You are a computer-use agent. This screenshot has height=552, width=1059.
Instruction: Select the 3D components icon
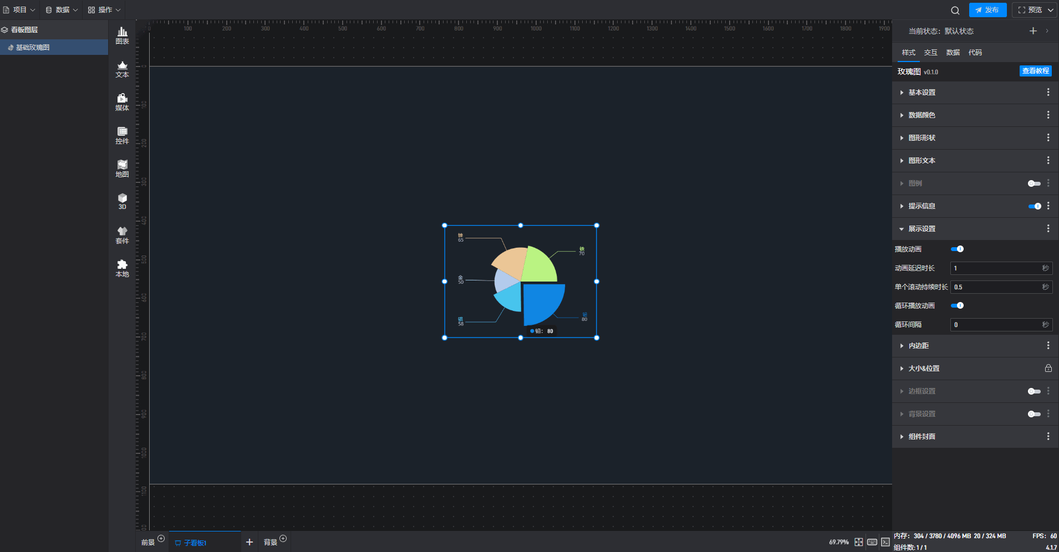122,201
